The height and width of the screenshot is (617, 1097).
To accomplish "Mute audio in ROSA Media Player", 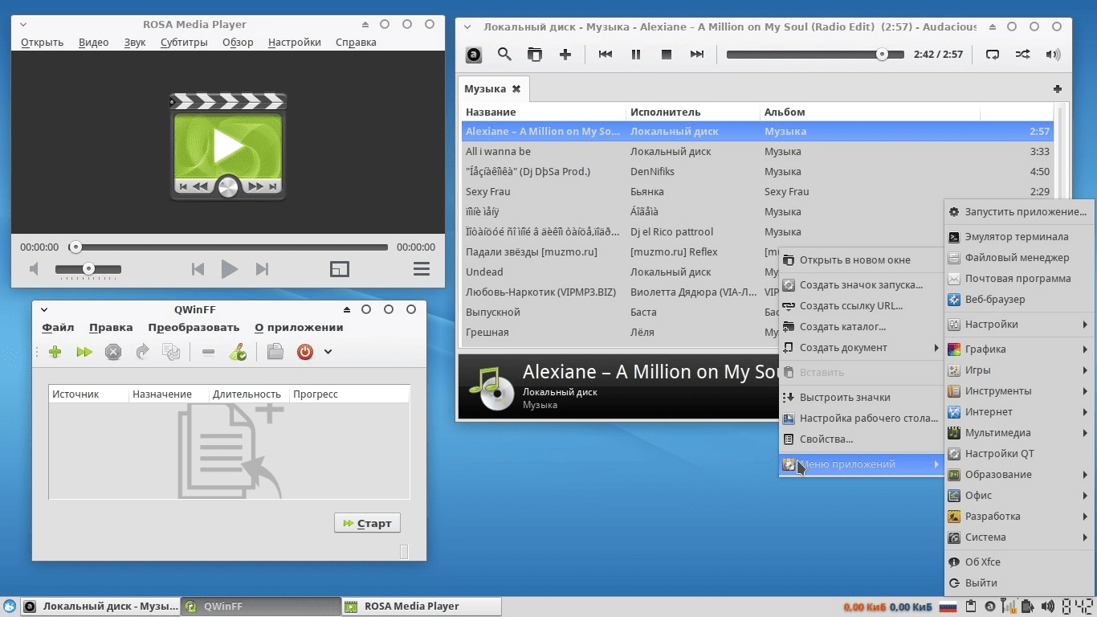I will click(34, 269).
